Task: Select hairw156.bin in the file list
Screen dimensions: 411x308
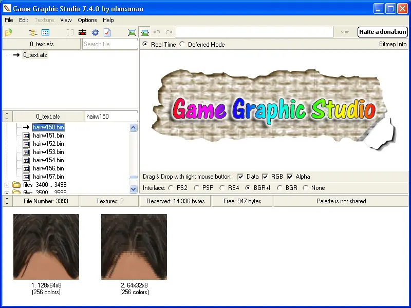Action: (48, 168)
